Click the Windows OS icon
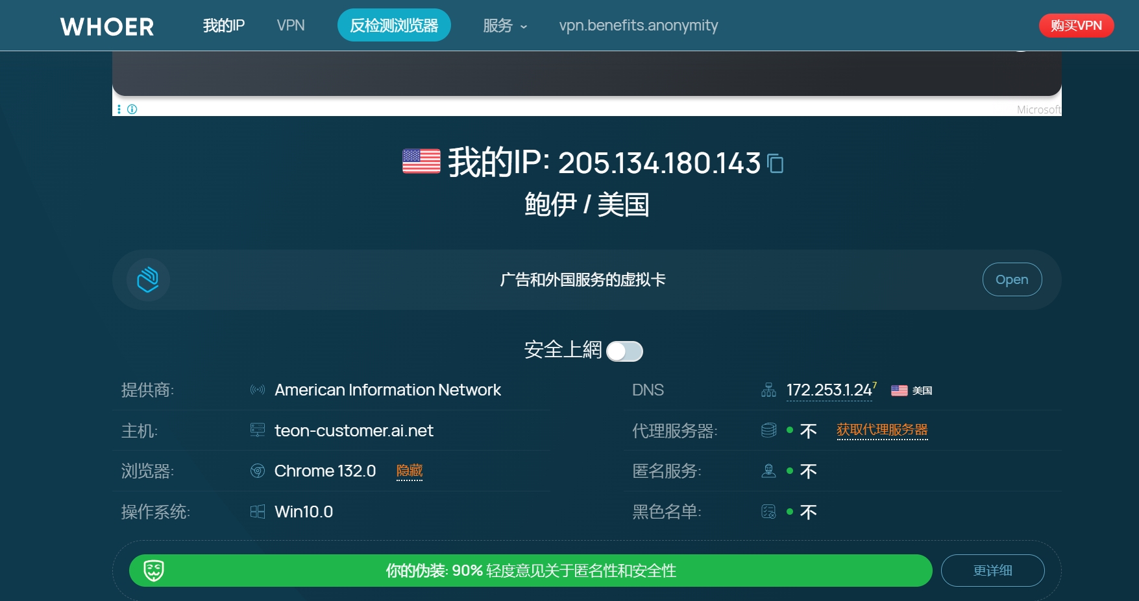Viewport: 1139px width, 601px height. tap(258, 512)
